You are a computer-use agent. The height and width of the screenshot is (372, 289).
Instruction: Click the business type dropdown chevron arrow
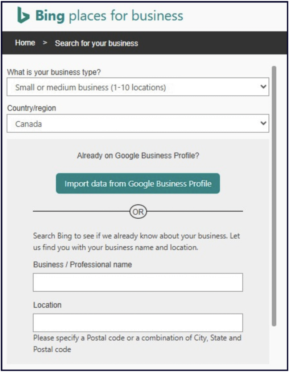tap(263, 87)
